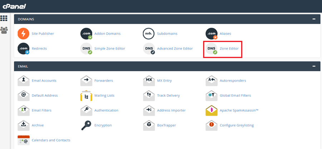This screenshot has height=149, width=322.
Task: Go to Archive link
Action: coord(38,125)
